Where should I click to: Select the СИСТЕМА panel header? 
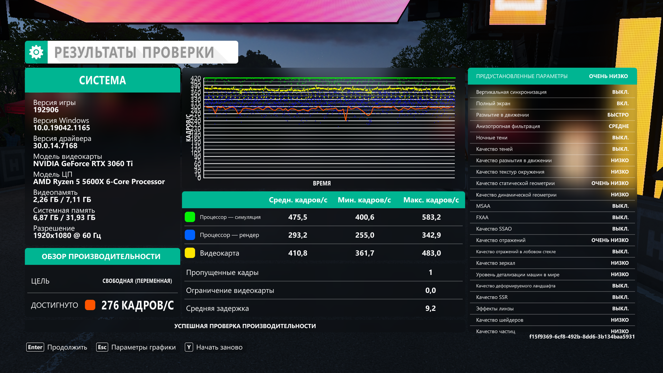pos(103,80)
